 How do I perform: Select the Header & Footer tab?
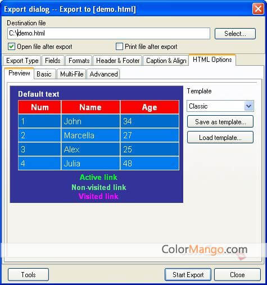click(117, 61)
